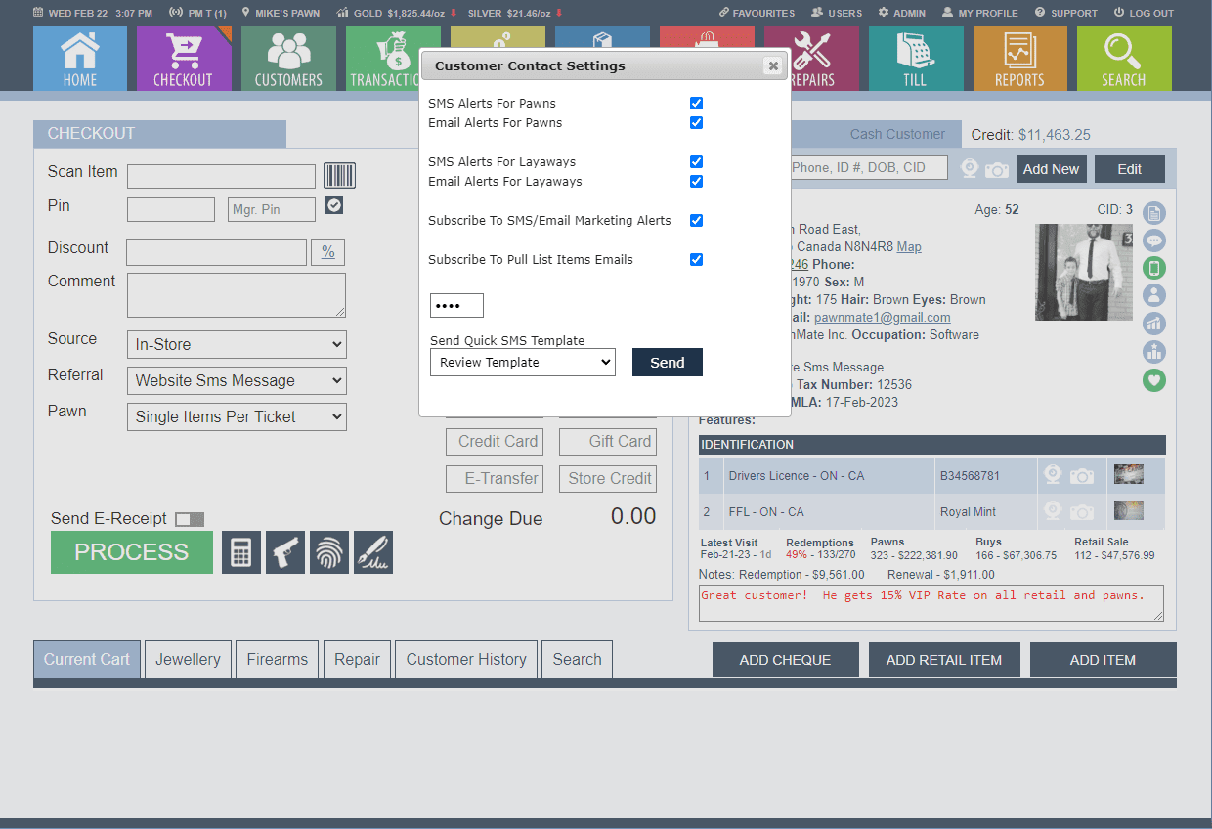Open the fingerprint capture icon
Viewport: 1212px width, 829px height.
(329, 552)
